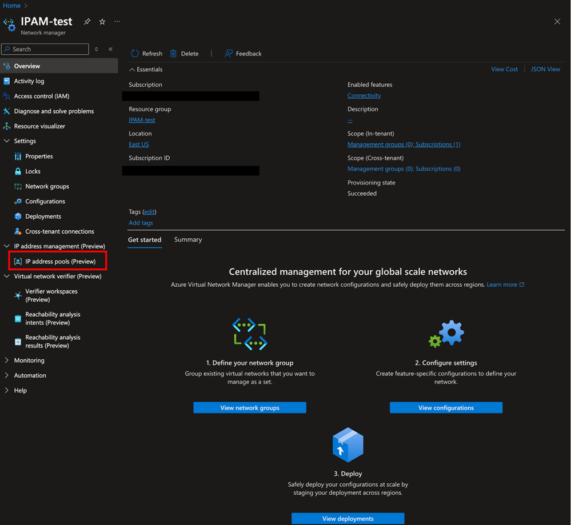Pin the IPAM-test resource to dashboard

point(87,22)
